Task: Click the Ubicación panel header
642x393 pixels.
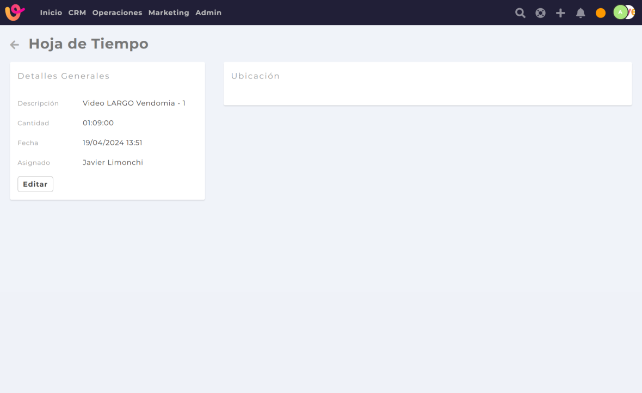Action: click(x=255, y=76)
